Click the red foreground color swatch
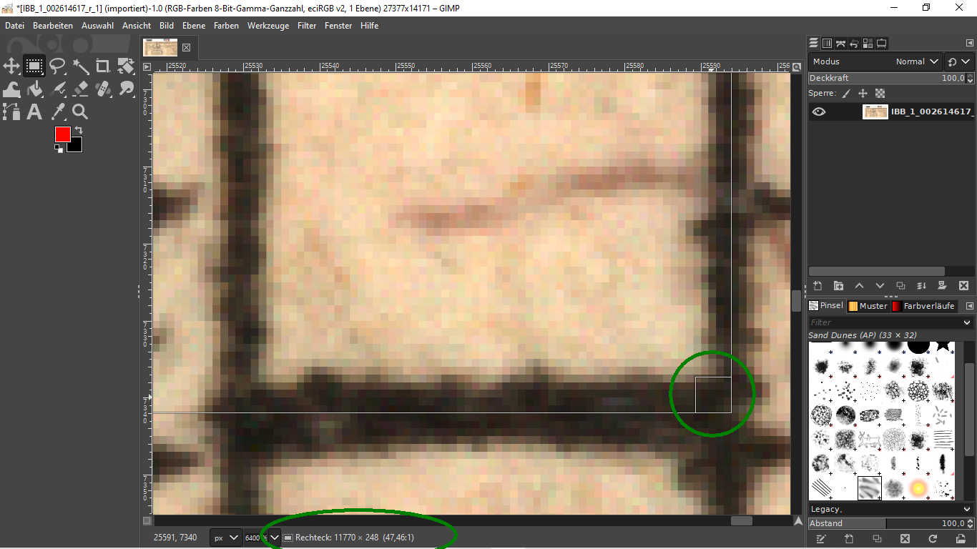977x549 pixels. point(62,134)
